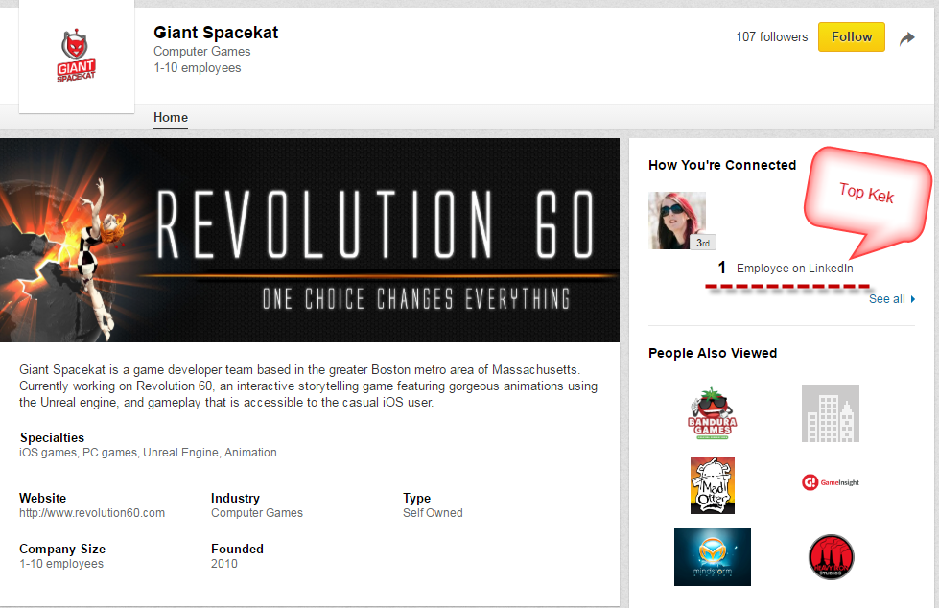View the employee profile photo
939x608 pixels.
[677, 221]
